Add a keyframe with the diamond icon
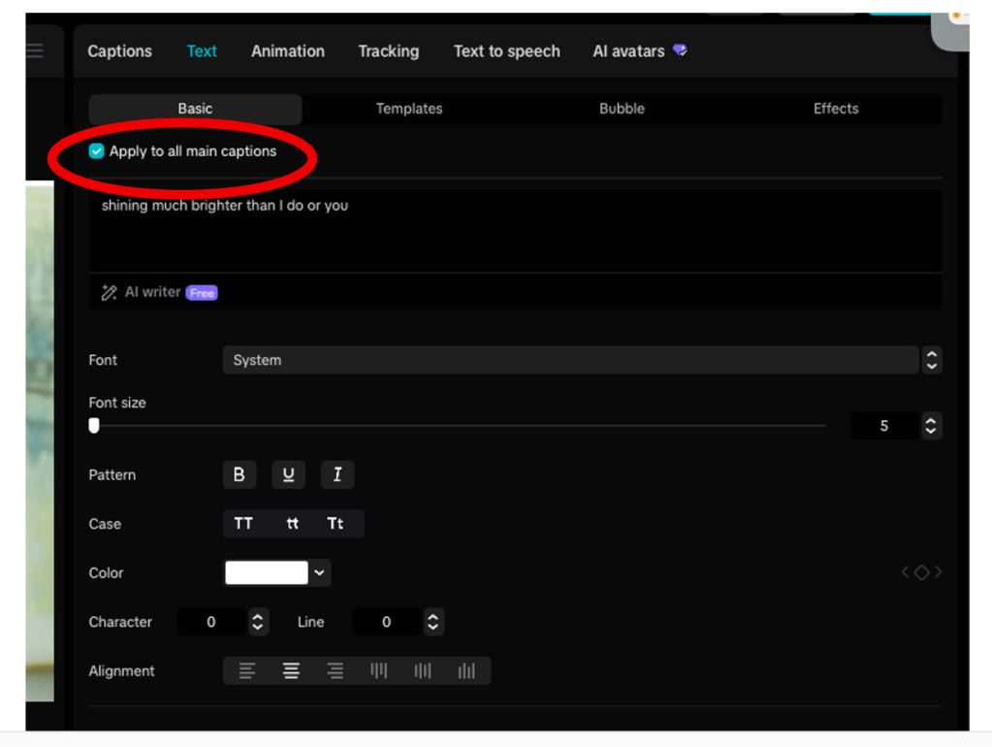This screenshot has height=747, width=992. coord(921,572)
